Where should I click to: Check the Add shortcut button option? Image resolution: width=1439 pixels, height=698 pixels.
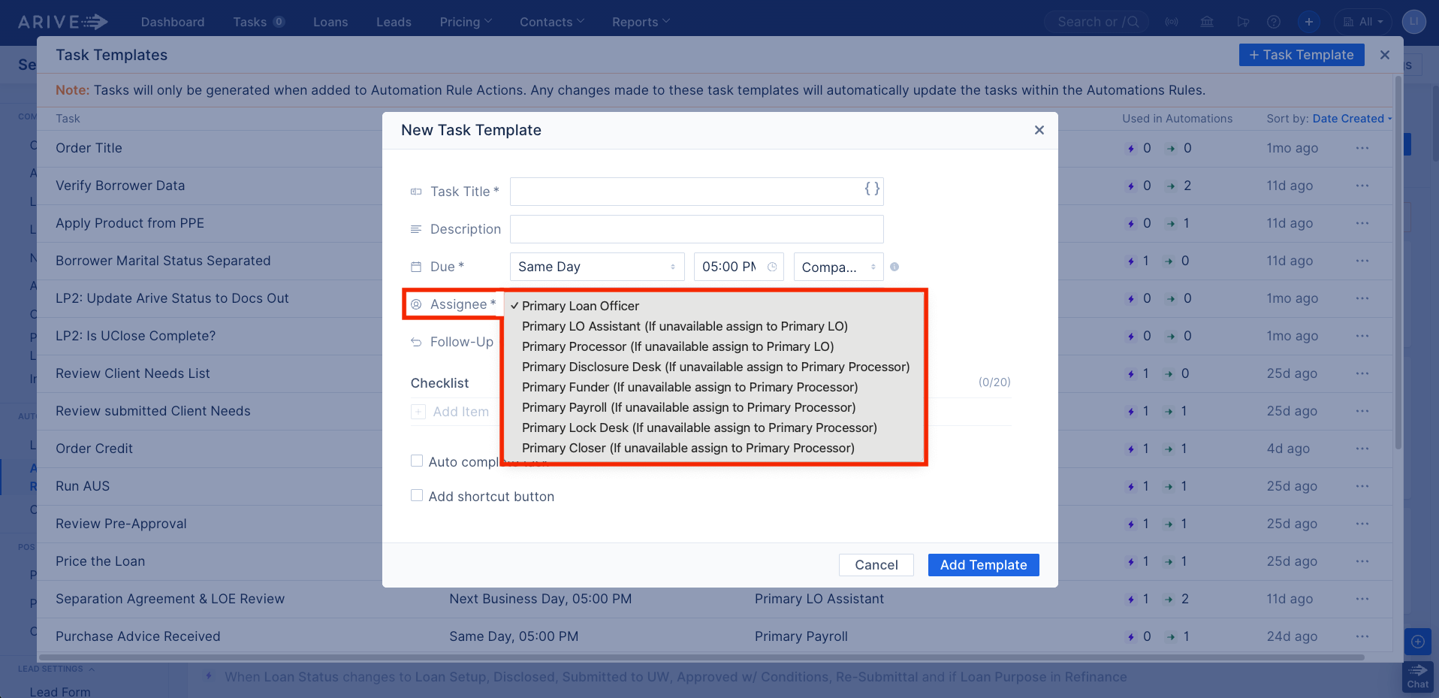click(x=417, y=495)
